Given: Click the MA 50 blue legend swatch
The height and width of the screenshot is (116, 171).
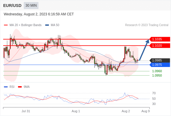Looking at the screenshot, I should click(47, 25).
